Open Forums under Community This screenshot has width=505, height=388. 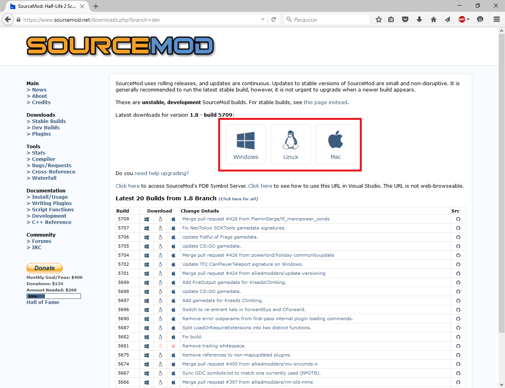click(41, 241)
